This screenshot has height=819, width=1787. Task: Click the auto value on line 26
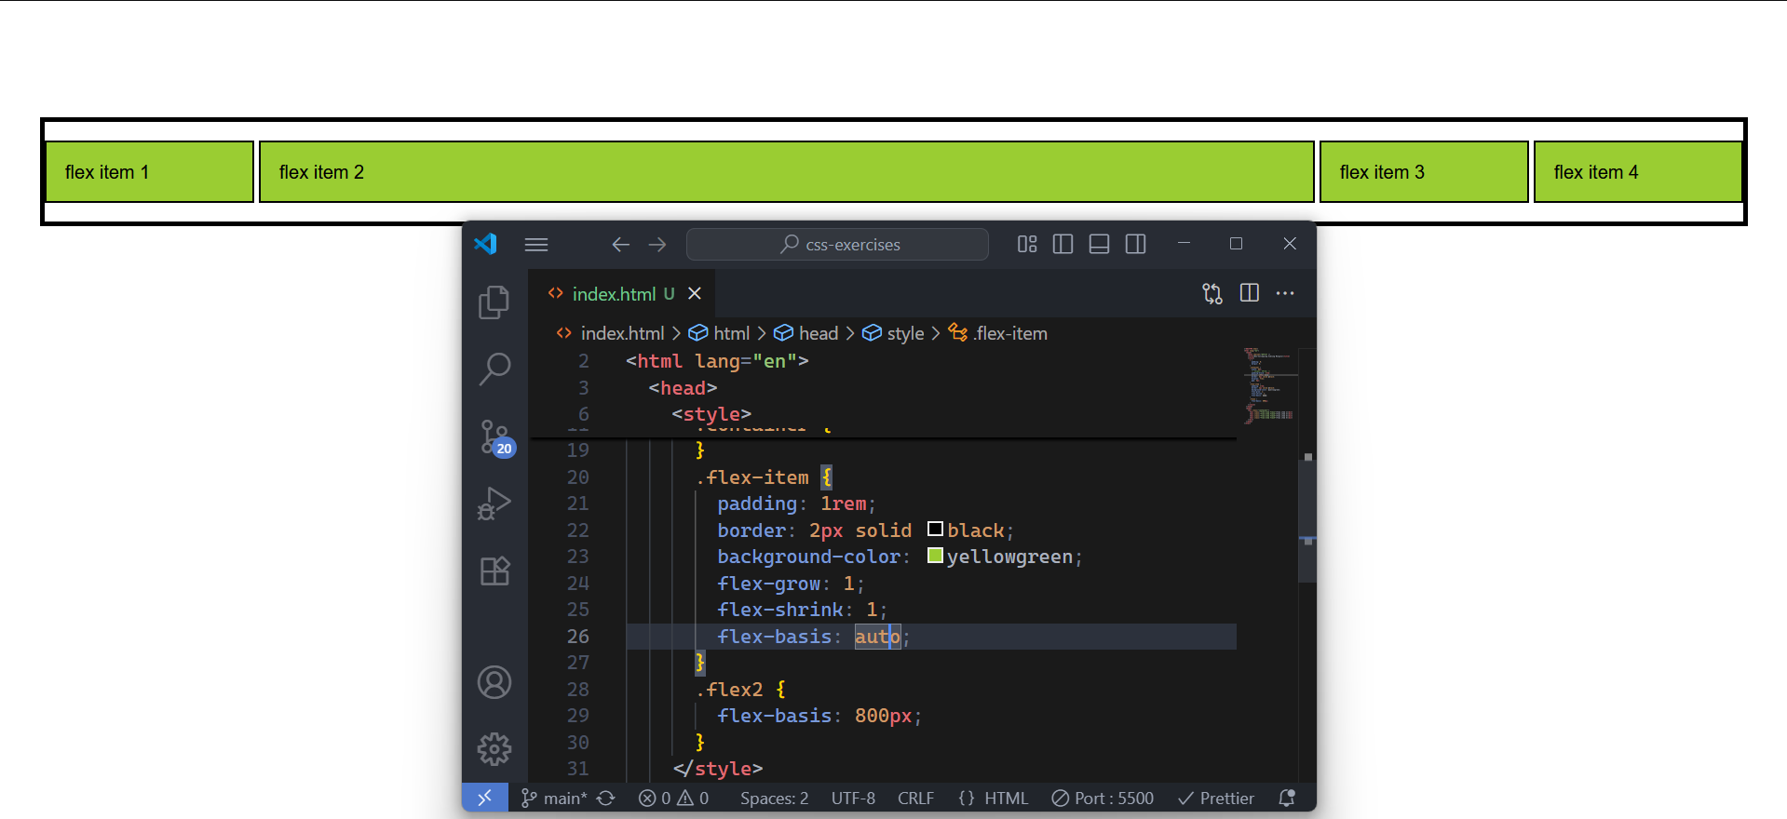pyautogui.click(x=877, y=637)
